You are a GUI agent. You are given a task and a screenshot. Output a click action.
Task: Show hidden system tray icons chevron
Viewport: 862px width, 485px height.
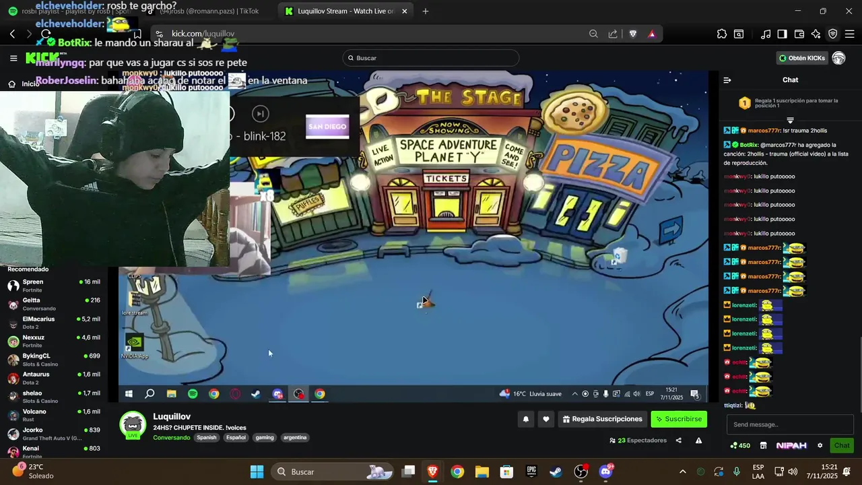[682, 472]
